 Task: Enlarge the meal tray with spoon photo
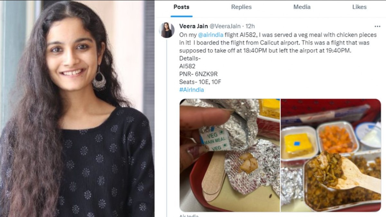click(x=331, y=155)
